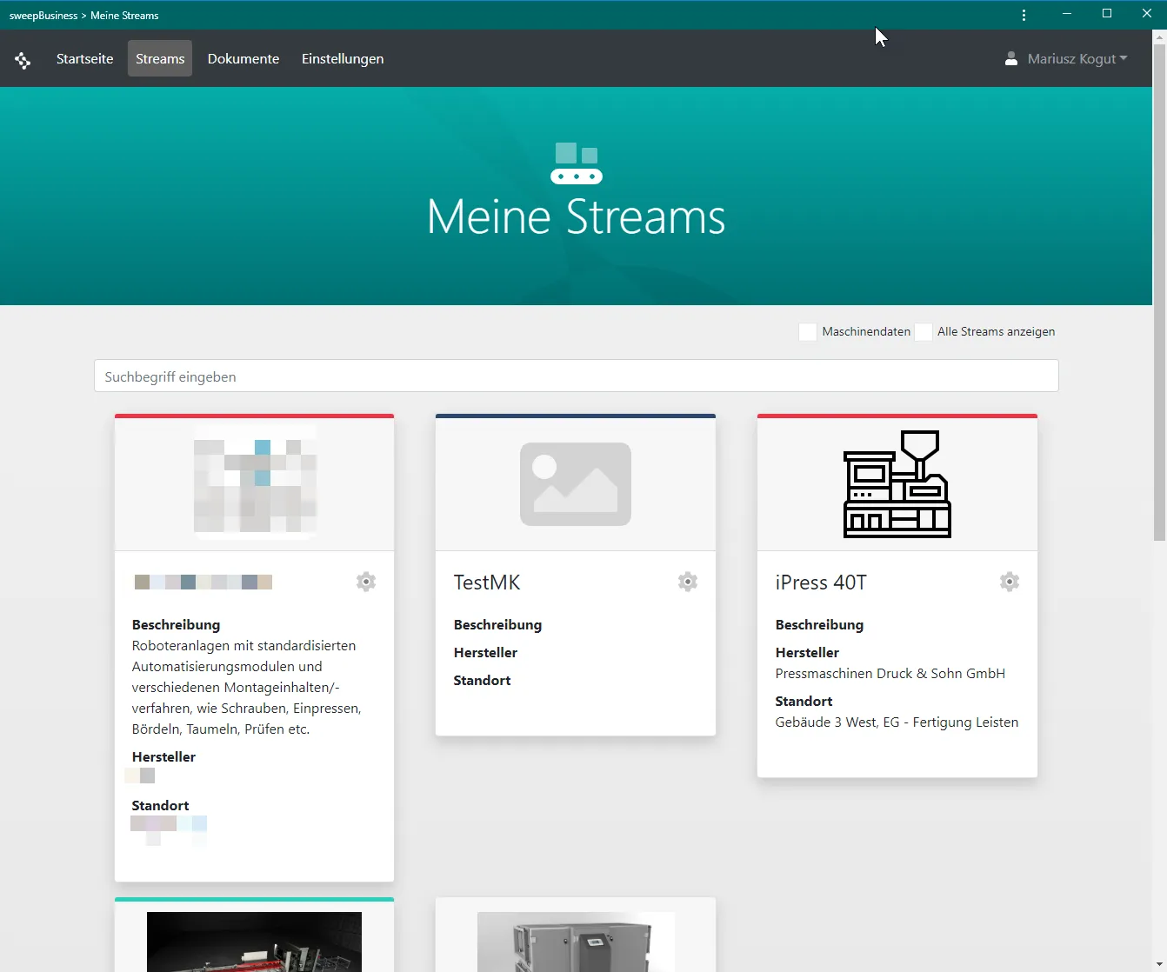
Task: Click the sweepBusiness logo icon
Action: coord(23,58)
